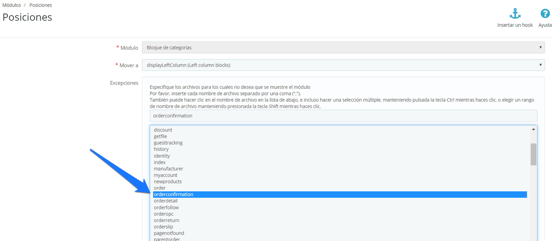The image size is (552, 241).
Task: Click the Posiciones breadcrumb link
Action: 40,5
